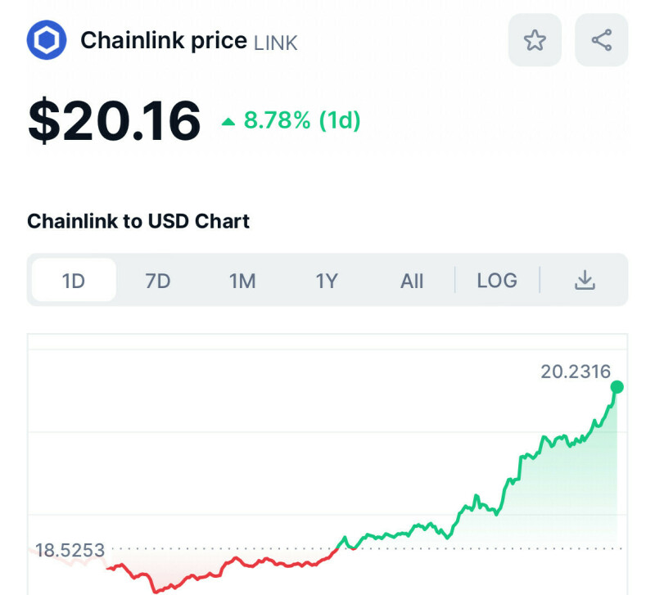Select the 1D time range
Image resolution: width=655 pixels, height=595 pixels.
click(74, 281)
